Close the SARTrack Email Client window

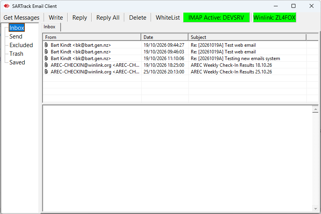click(312, 6)
